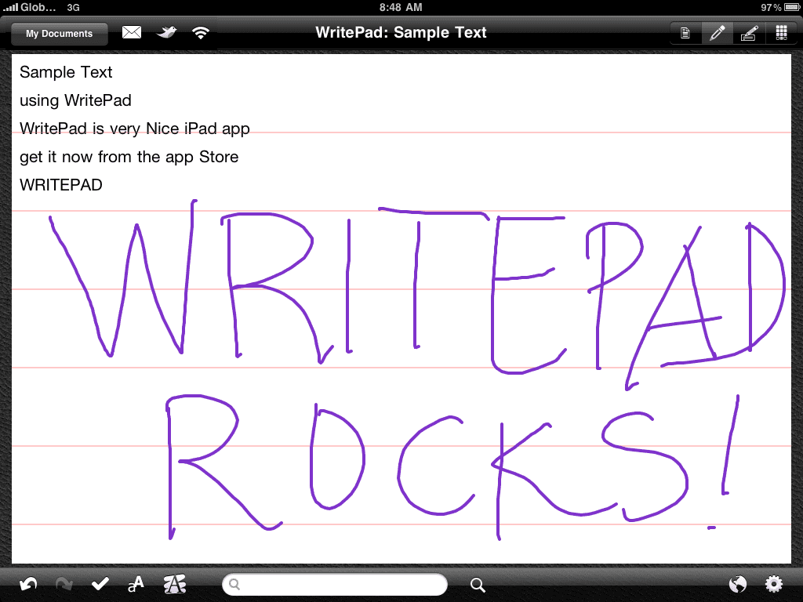Tap the 8:48 AM clock
The image size is (803, 602).
[x=401, y=7]
